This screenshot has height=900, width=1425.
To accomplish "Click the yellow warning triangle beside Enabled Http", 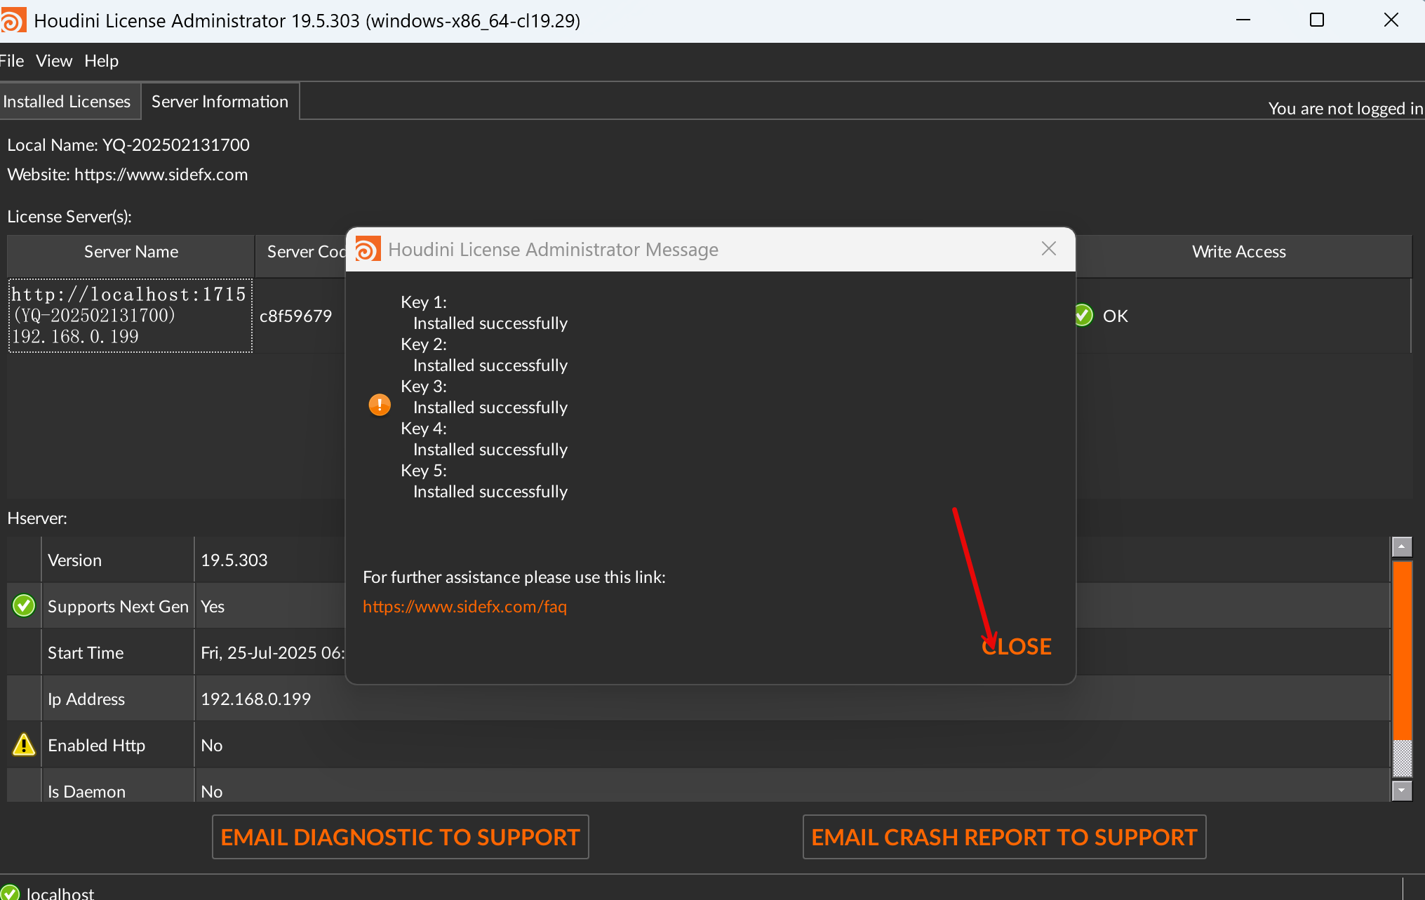I will (x=24, y=744).
